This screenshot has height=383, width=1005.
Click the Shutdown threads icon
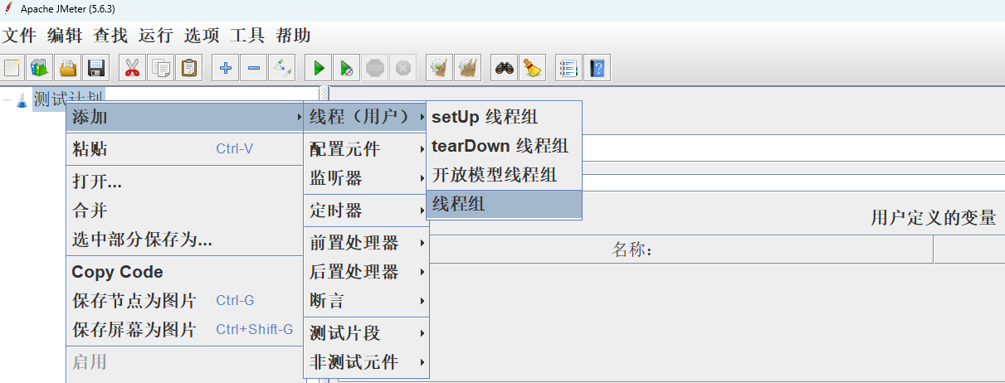click(403, 68)
